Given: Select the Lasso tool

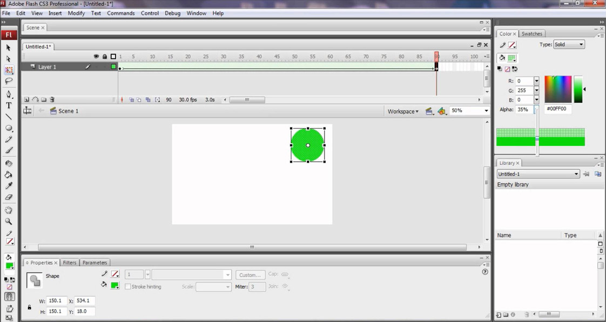Looking at the screenshot, I should click(x=9, y=81).
